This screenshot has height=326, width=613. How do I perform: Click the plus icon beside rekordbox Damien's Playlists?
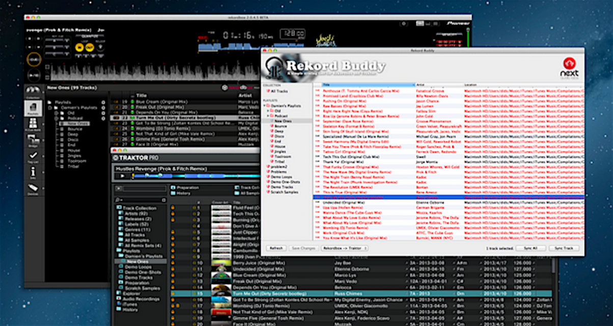pyautogui.click(x=103, y=108)
